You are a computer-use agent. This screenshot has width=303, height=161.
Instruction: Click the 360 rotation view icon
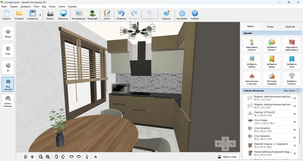pos(25,157)
